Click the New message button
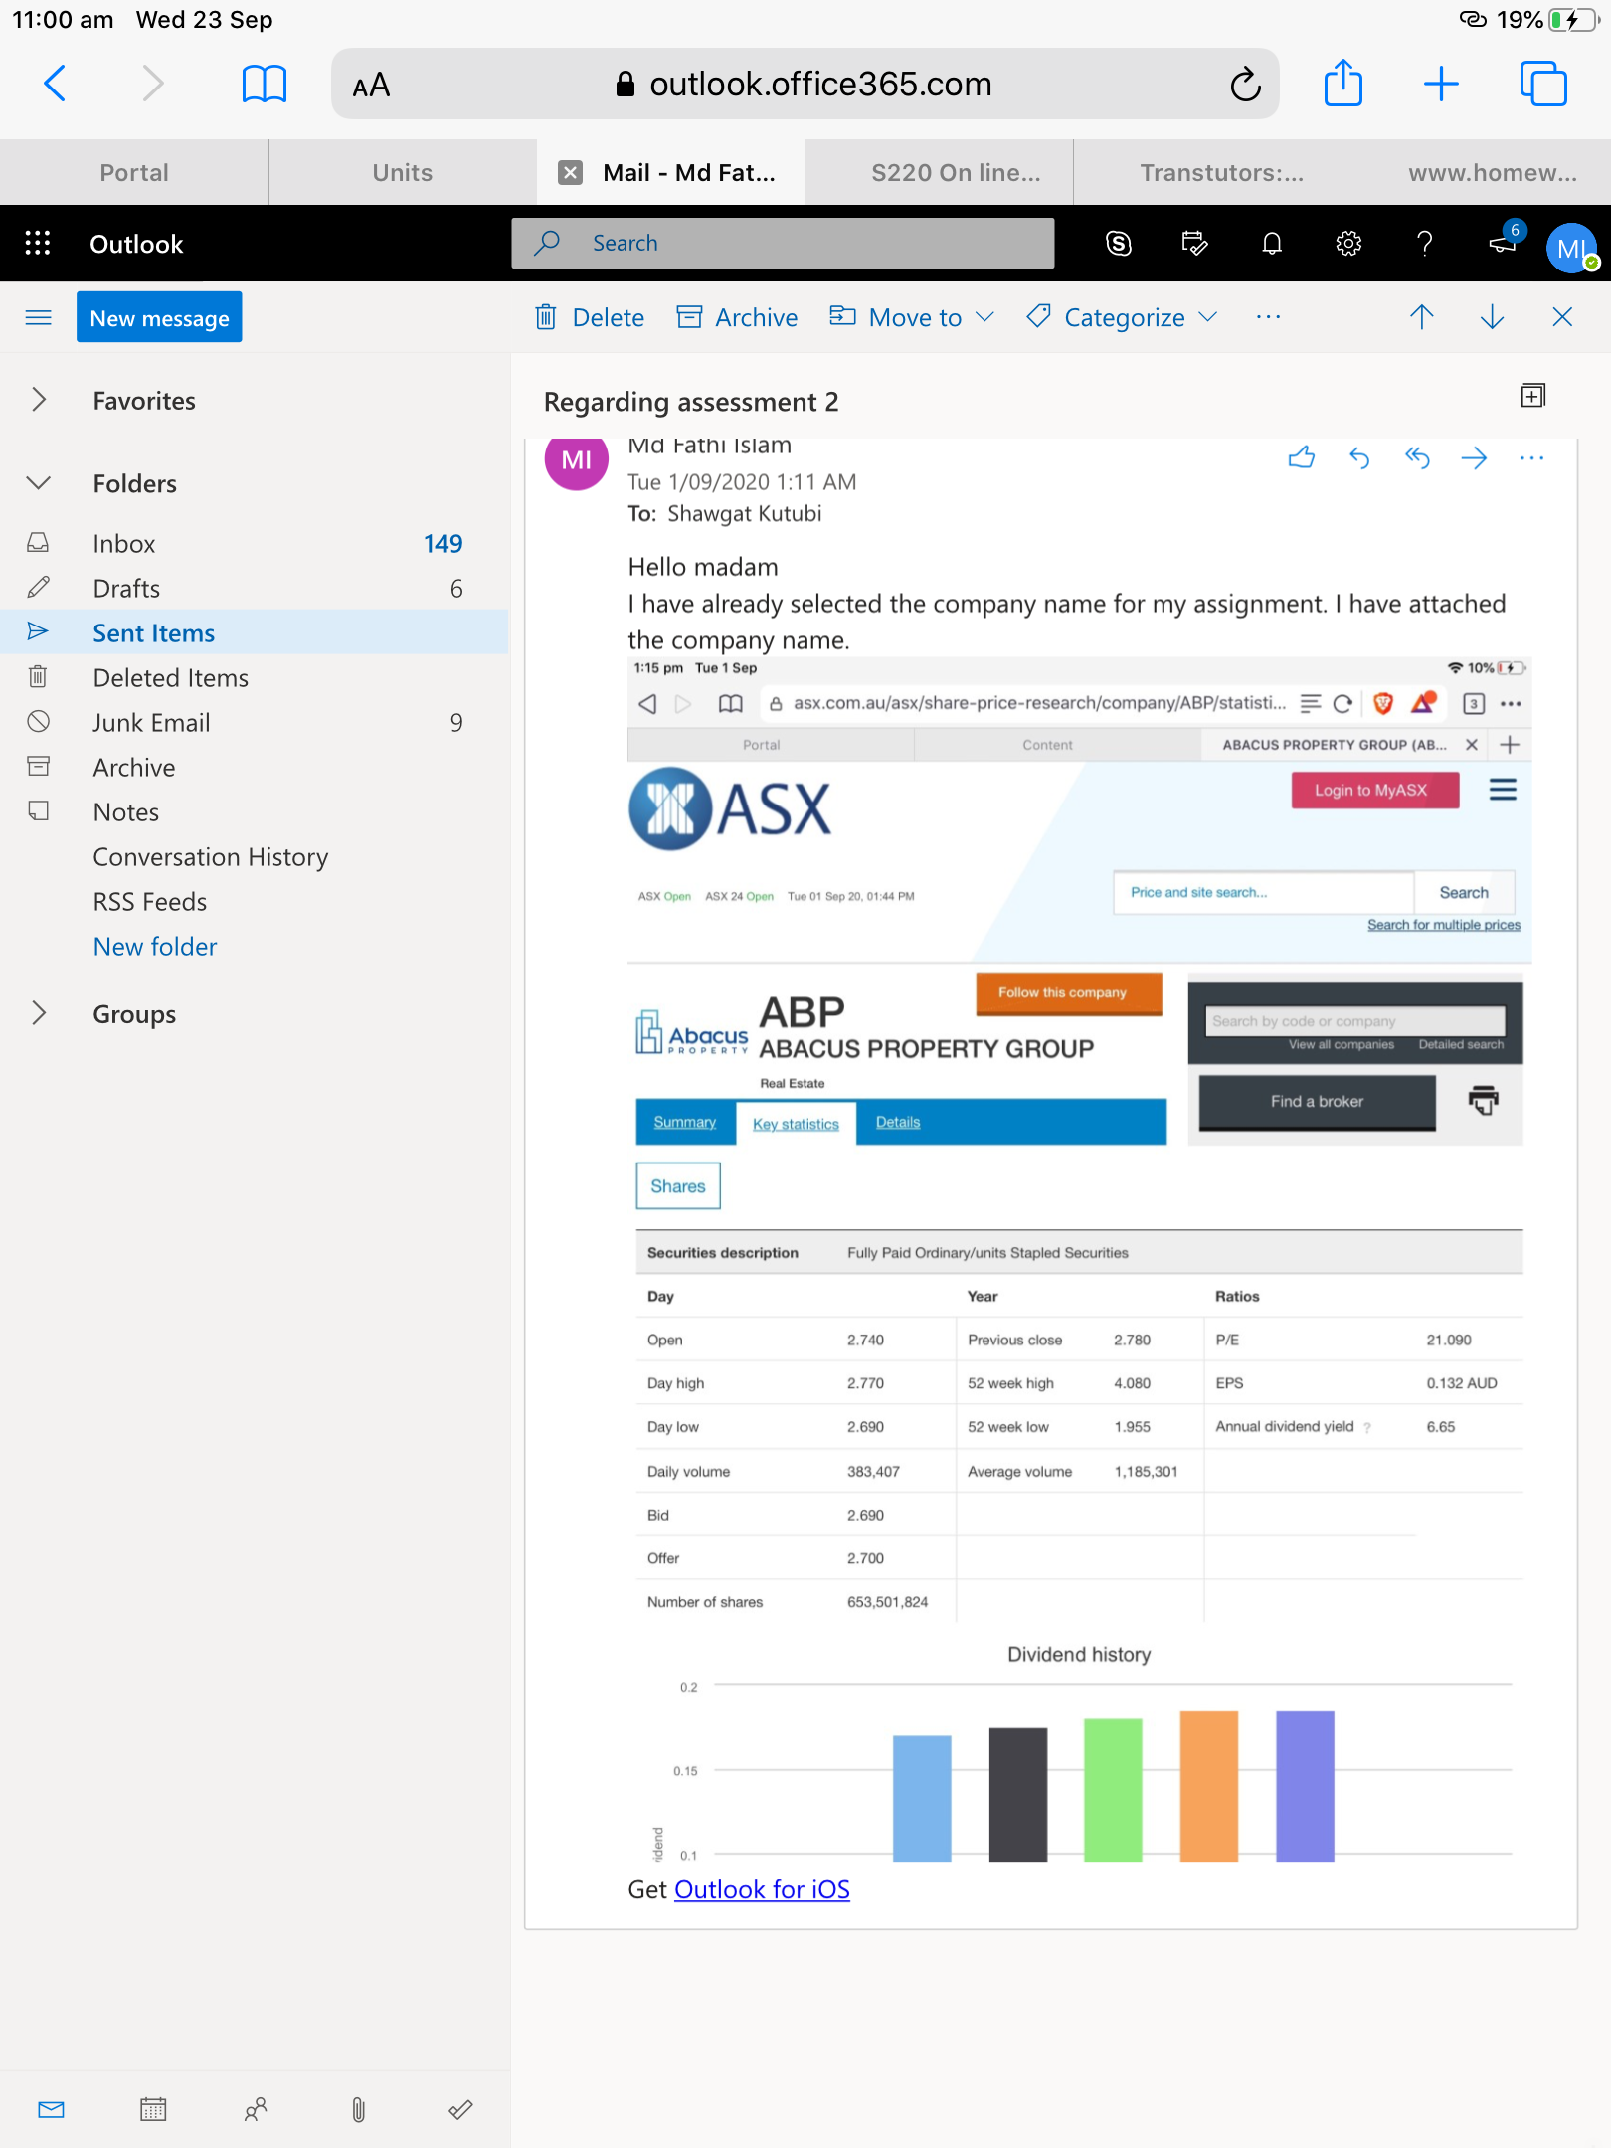The image size is (1611, 2148). click(159, 317)
